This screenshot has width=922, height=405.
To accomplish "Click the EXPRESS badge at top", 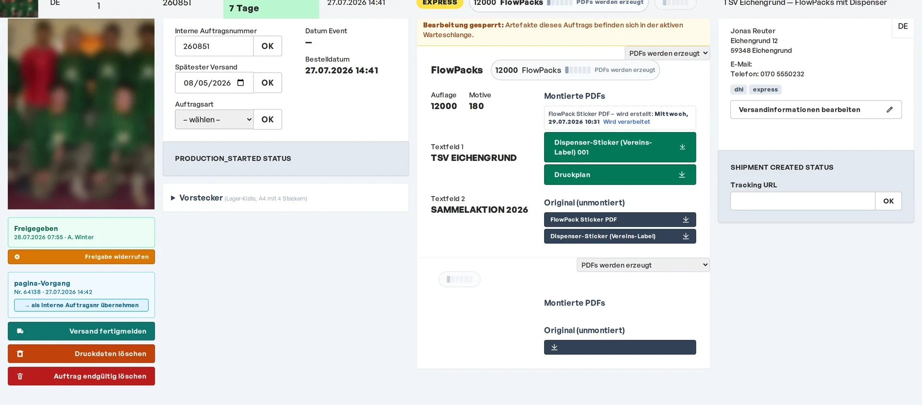I will point(440,3).
